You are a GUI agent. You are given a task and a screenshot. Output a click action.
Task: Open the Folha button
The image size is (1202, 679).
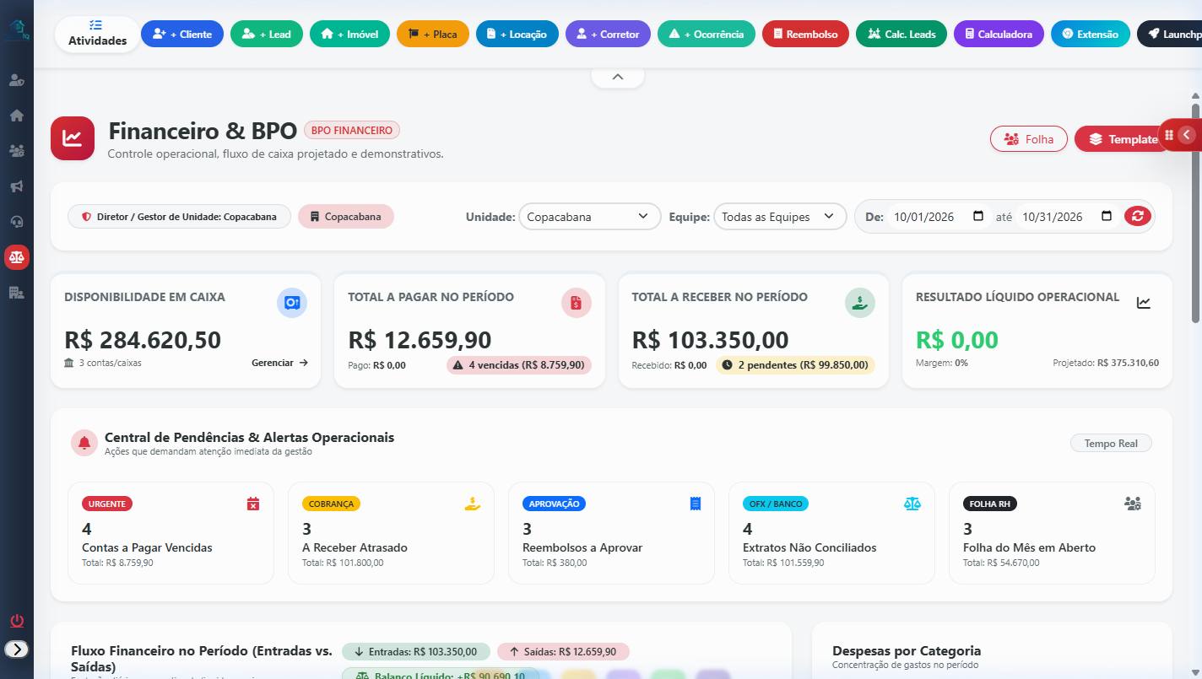[x=1029, y=139]
